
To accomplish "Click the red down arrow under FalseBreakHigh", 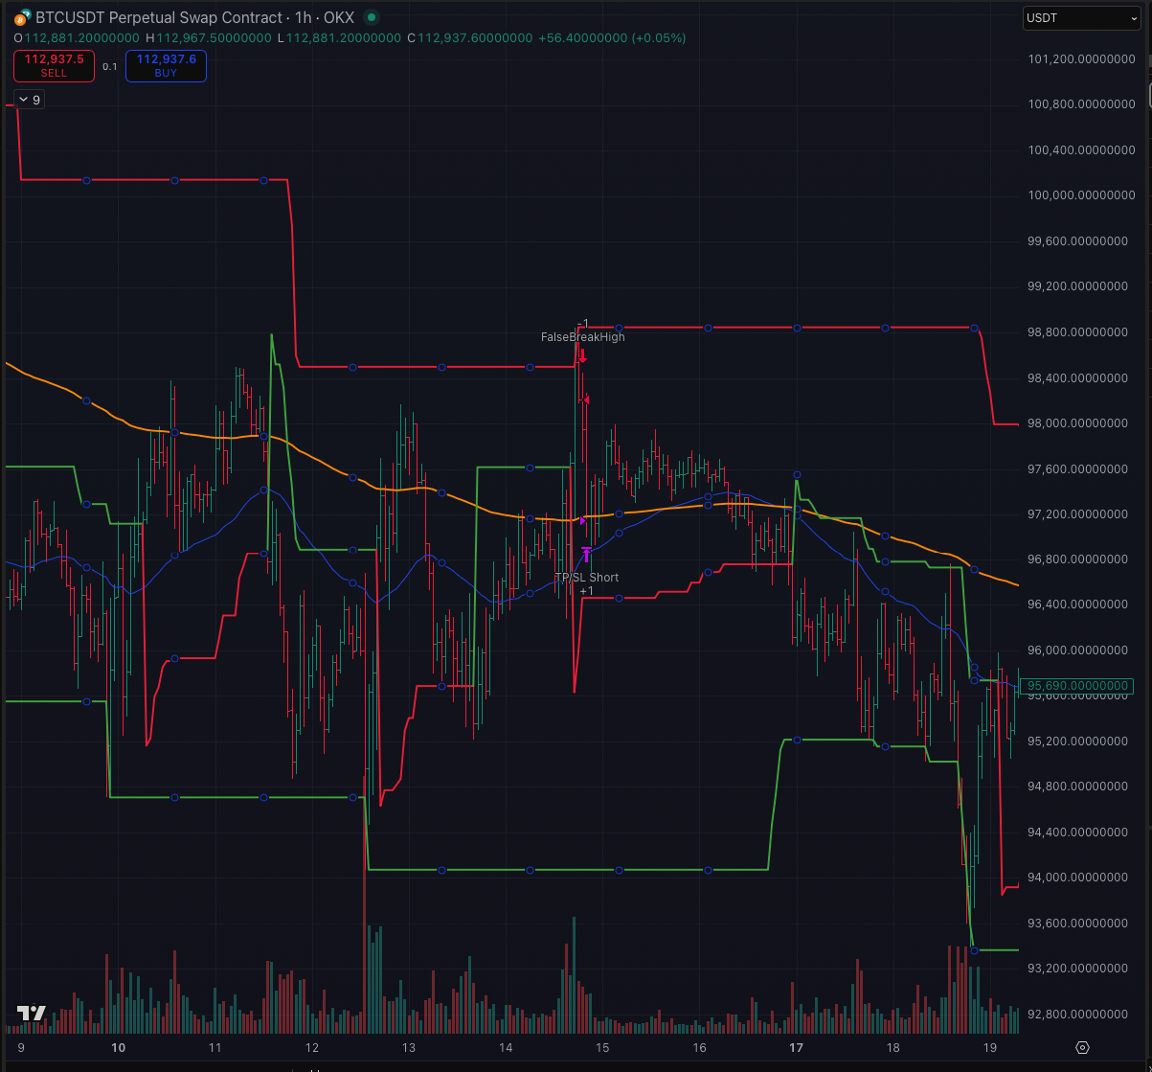I will tap(582, 356).
